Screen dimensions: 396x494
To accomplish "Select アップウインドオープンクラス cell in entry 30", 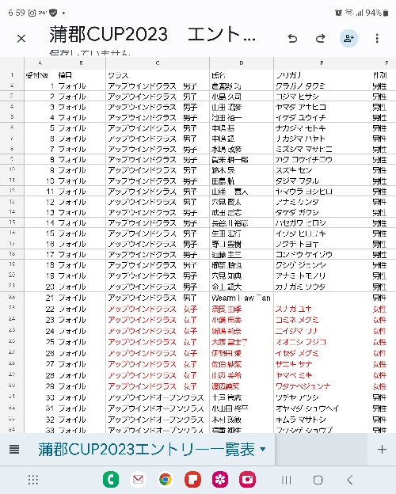I will click(x=158, y=397).
